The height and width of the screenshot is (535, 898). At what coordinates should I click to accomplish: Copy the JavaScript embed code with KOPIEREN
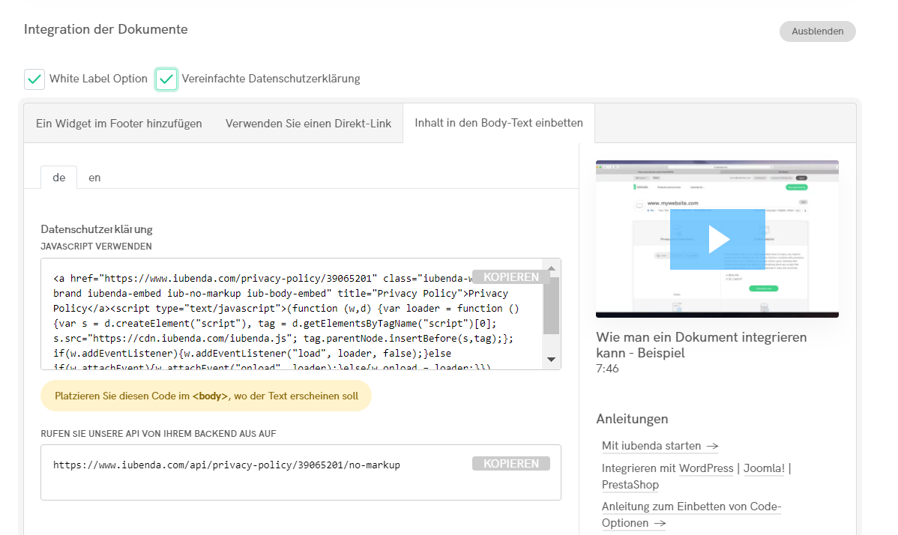(511, 276)
